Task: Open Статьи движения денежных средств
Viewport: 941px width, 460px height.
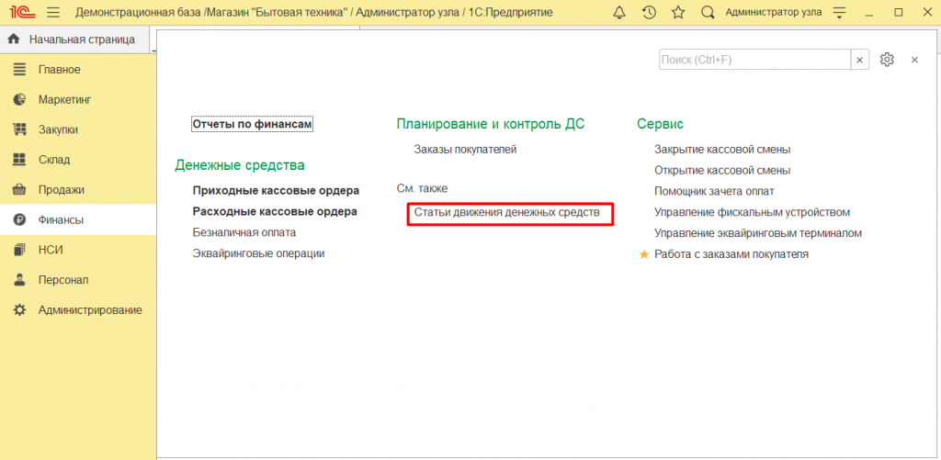Action: pyautogui.click(x=506, y=213)
